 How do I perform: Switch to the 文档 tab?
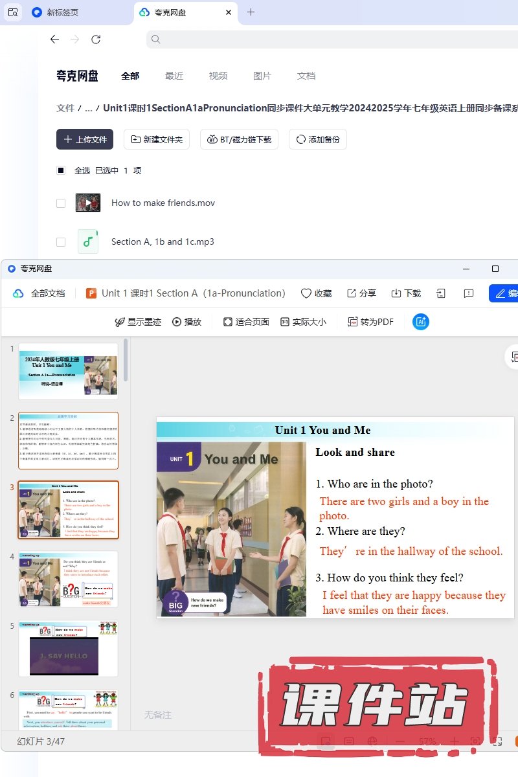pos(306,76)
